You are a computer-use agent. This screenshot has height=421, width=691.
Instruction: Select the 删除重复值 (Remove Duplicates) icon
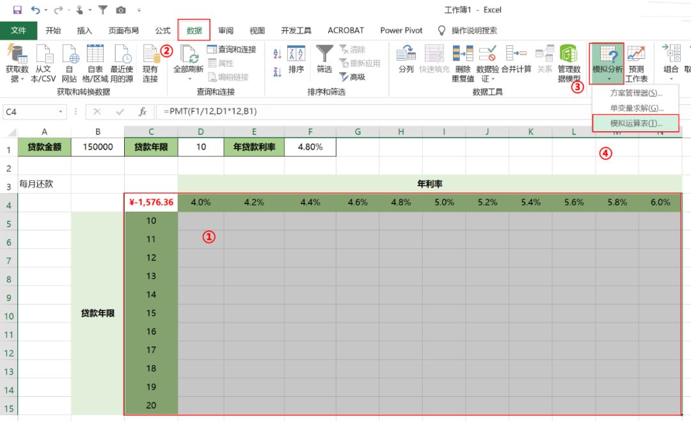pos(463,62)
